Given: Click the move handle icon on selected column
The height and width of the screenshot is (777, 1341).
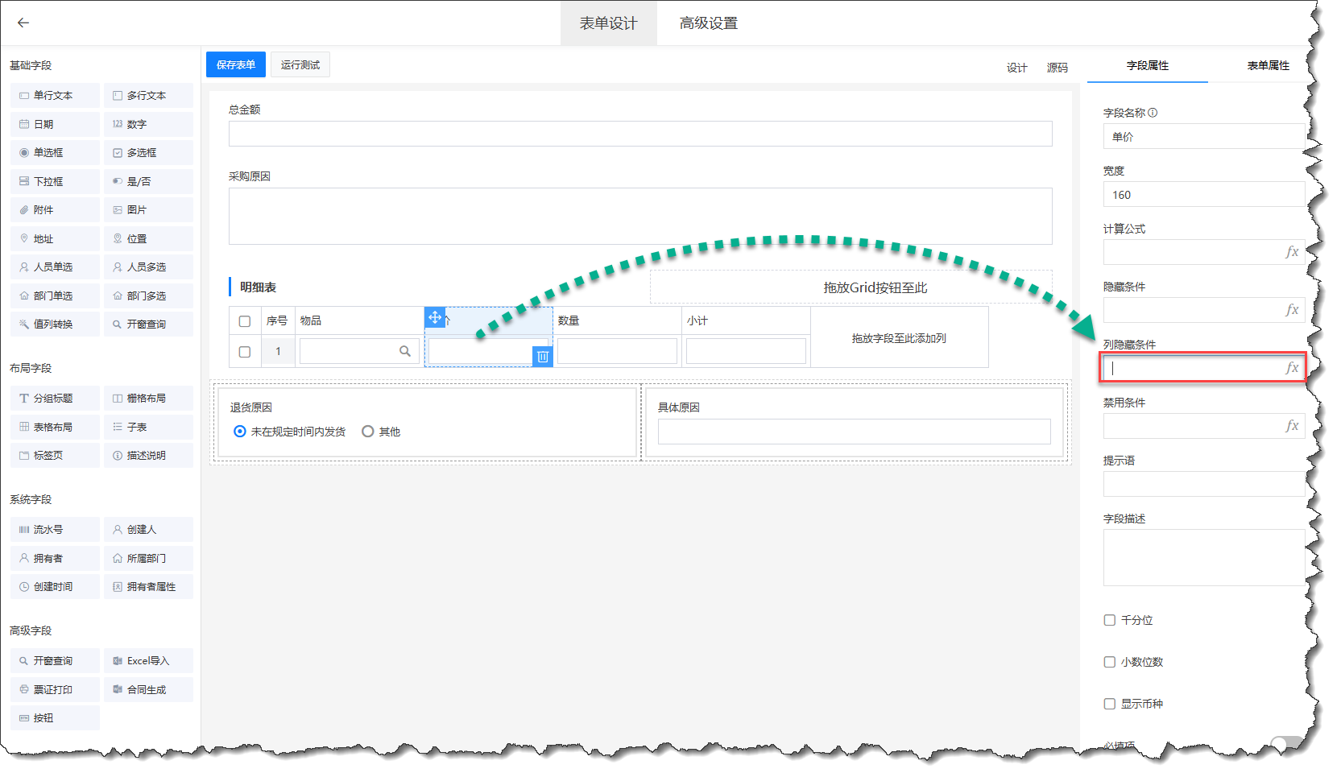Looking at the screenshot, I should [x=435, y=317].
